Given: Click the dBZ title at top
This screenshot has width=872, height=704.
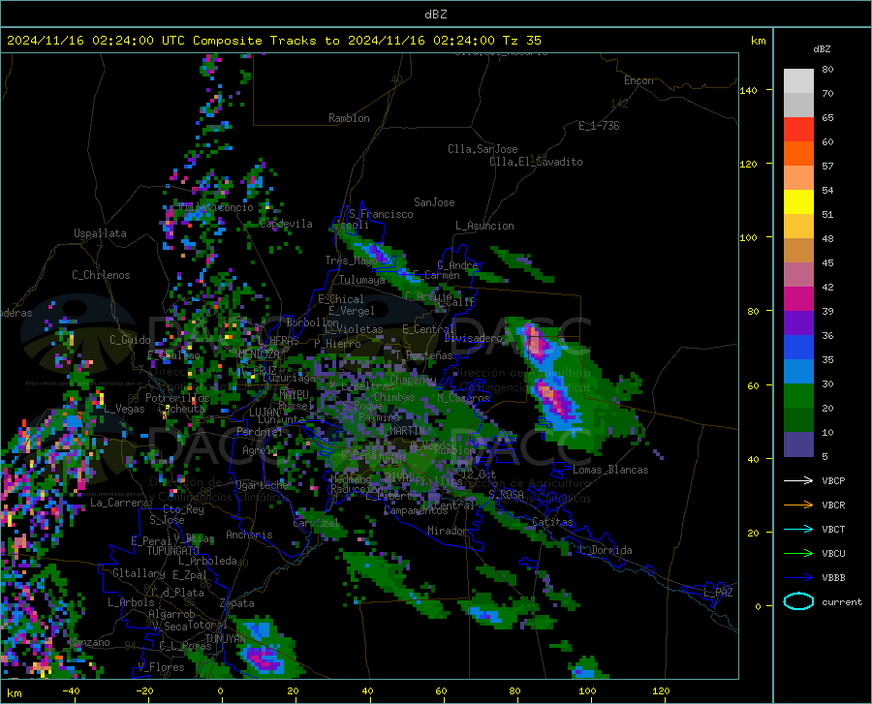Looking at the screenshot, I should click(x=435, y=15).
